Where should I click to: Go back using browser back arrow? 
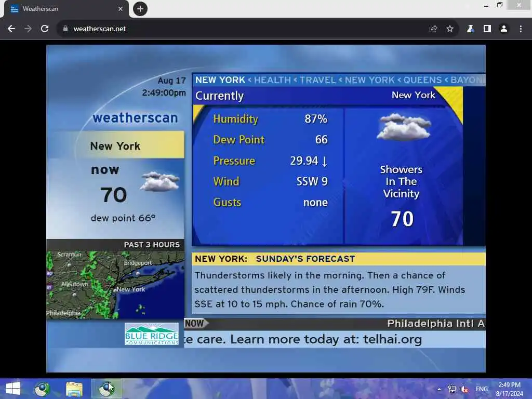coord(11,29)
